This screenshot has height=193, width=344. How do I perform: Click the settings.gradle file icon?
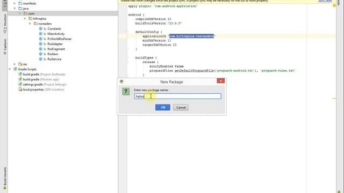tap(20, 85)
